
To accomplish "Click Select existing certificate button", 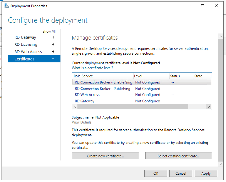I will pos(179,156).
